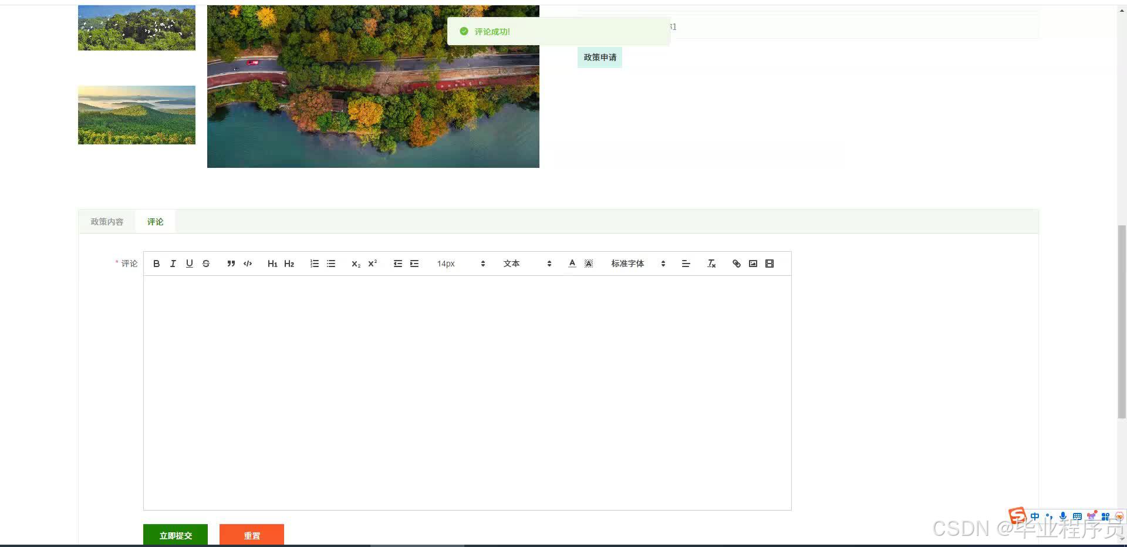Open the font color picker
Screen dimensions: 1127x547
[x=572, y=264]
